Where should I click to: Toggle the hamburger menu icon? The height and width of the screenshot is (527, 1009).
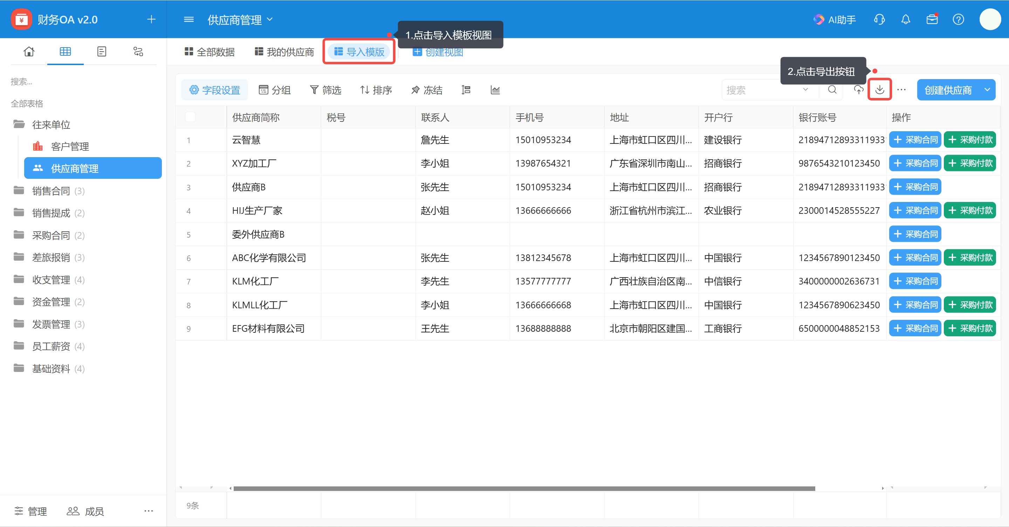tap(189, 19)
